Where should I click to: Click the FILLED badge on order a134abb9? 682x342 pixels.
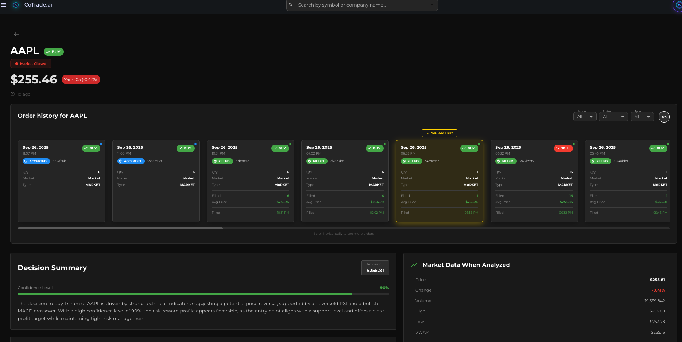tap(600, 161)
